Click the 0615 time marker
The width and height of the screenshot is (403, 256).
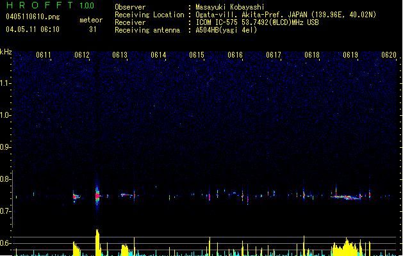[197, 55]
